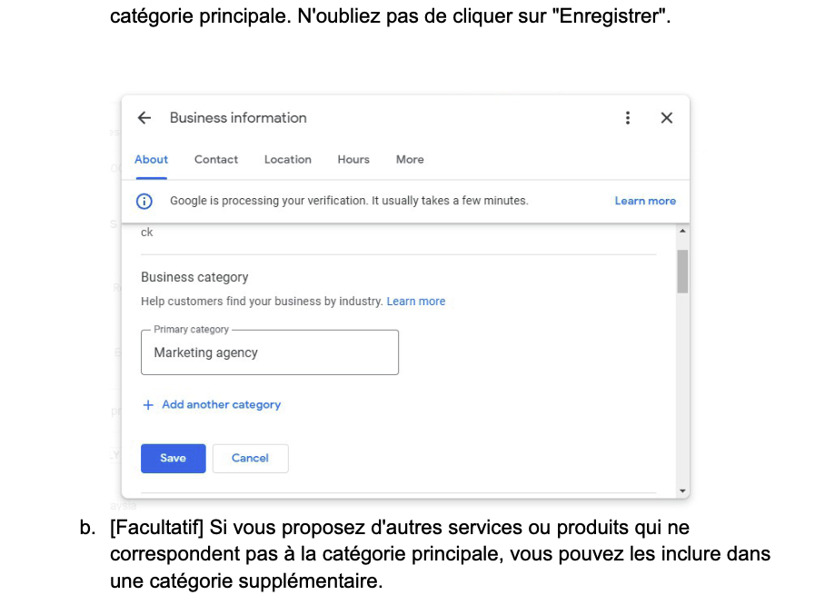Click the Primary category field

click(x=270, y=352)
